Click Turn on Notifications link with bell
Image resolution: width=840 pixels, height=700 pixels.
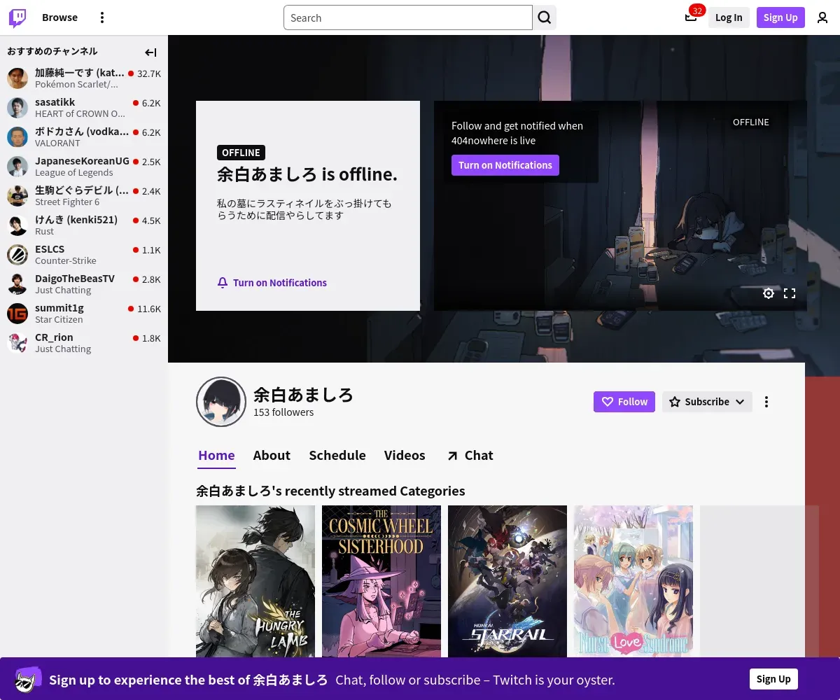pos(272,283)
